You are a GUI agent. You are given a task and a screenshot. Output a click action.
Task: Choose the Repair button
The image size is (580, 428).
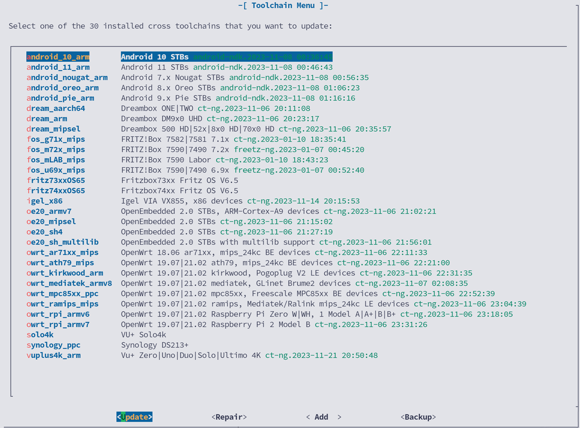coord(229,417)
